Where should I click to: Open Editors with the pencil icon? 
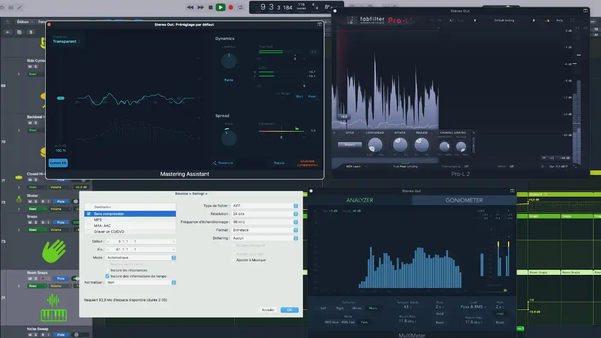pyautogui.click(x=20, y=7)
